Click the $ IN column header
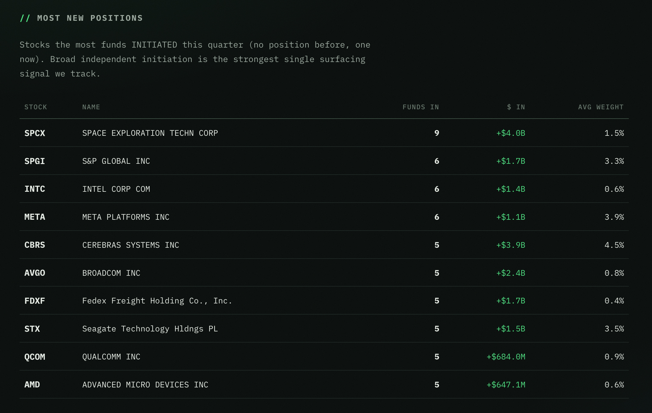Screen dimensions: 652x413 click(516, 107)
